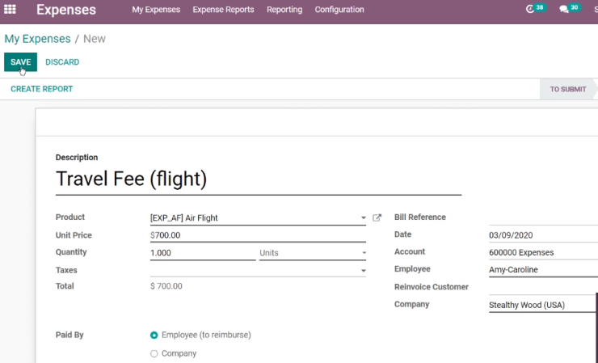Screen dimensions: 598x363
Task: Open the Reporting menu
Action: click(284, 10)
